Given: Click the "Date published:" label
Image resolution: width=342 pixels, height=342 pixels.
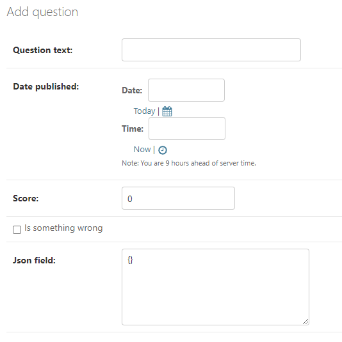Looking at the screenshot, I should pos(46,86).
